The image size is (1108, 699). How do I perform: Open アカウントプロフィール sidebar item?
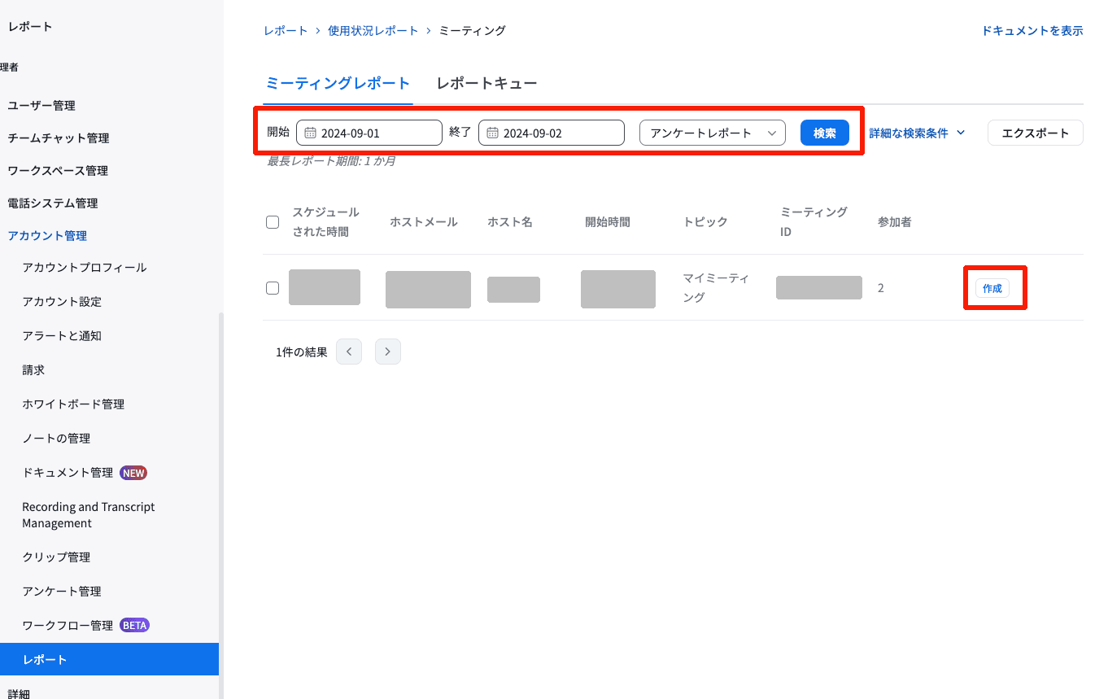85,267
